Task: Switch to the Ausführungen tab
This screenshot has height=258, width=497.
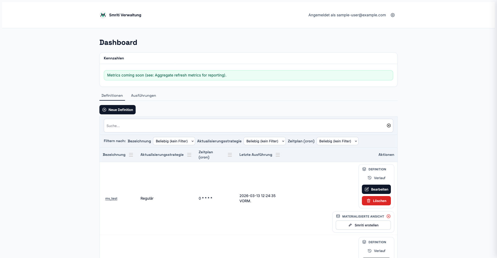Action: [143, 95]
